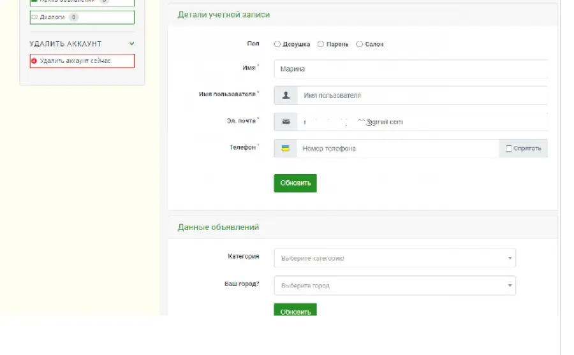Open the Ваш город dropdown
574x355 pixels.
(x=395, y=286)
